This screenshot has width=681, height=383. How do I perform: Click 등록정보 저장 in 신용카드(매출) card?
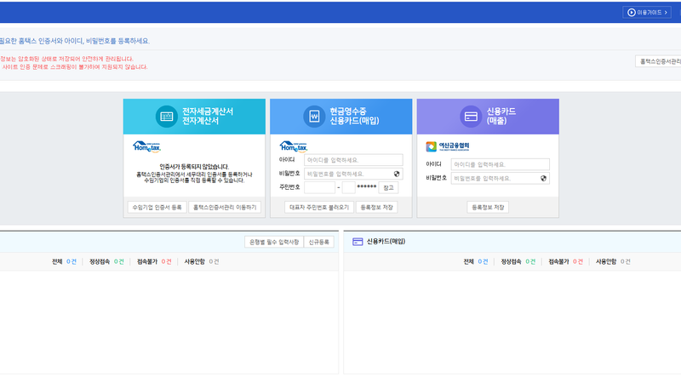pos(488,207)
